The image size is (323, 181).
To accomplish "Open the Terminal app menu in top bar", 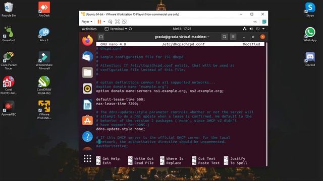I will 116,29.
